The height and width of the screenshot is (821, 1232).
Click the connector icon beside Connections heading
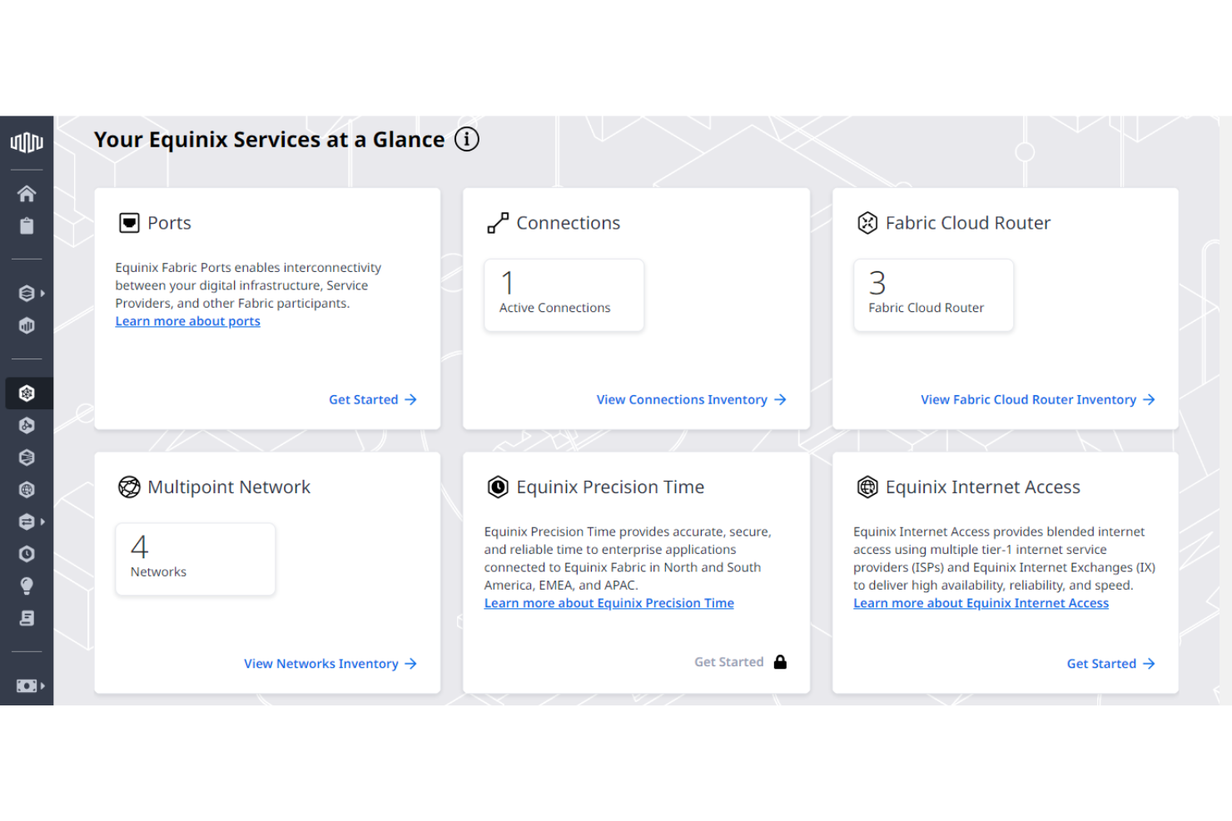coord(498,222)
